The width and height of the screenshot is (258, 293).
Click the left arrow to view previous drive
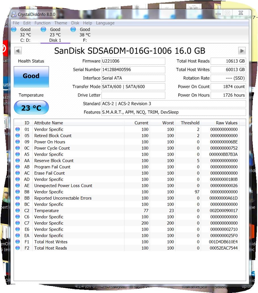click(x=18, y=51)
